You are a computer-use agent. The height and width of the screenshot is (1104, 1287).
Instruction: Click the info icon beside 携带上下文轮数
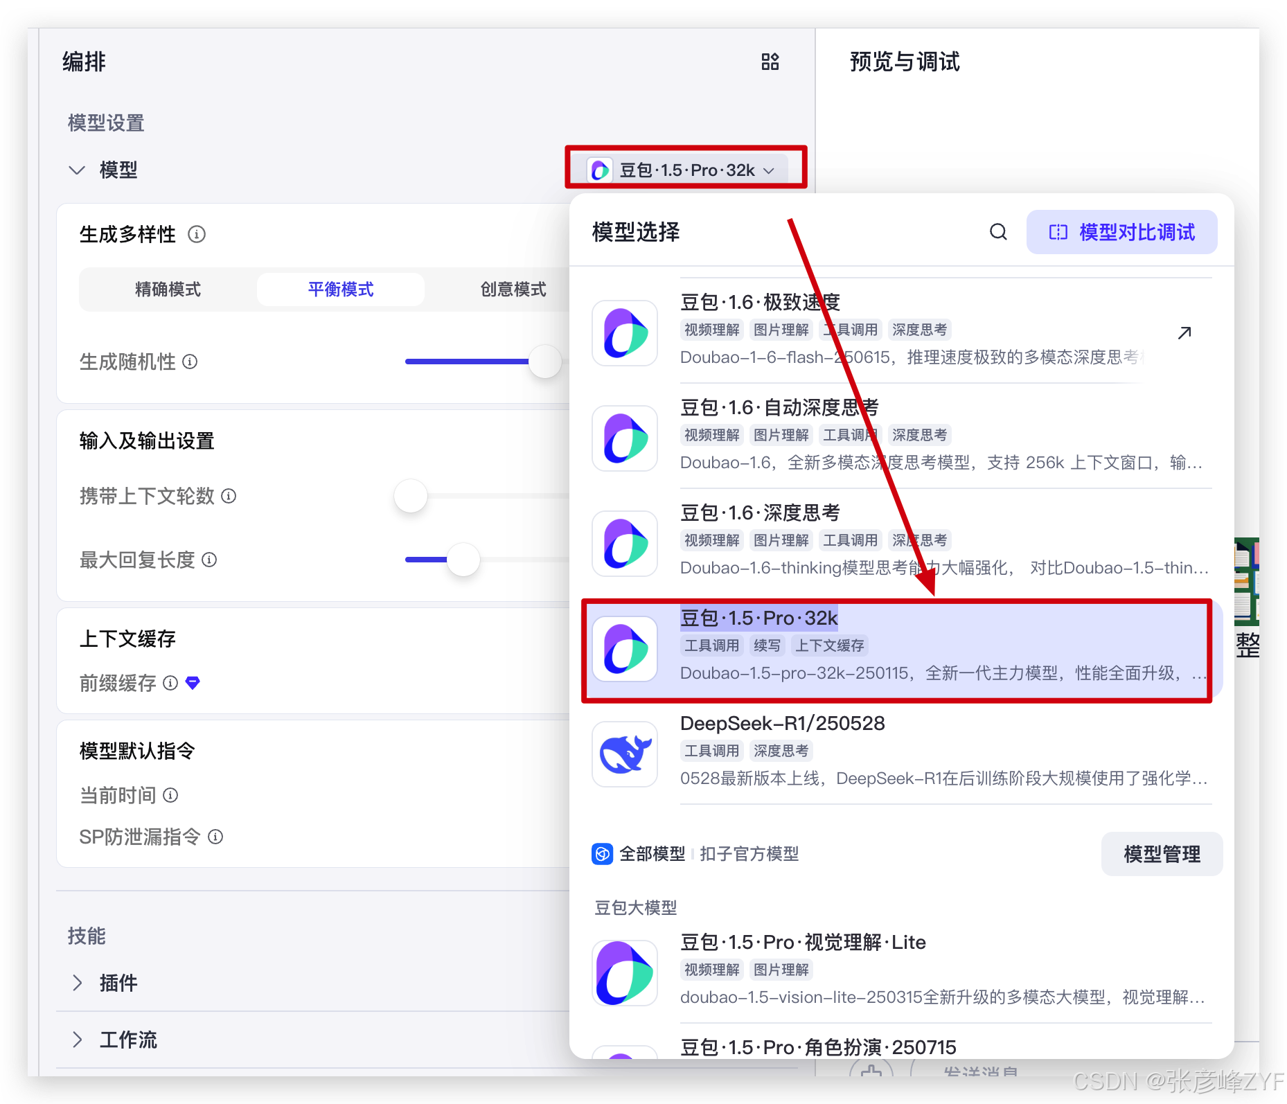pyautogui.click(x=229, y=496)
